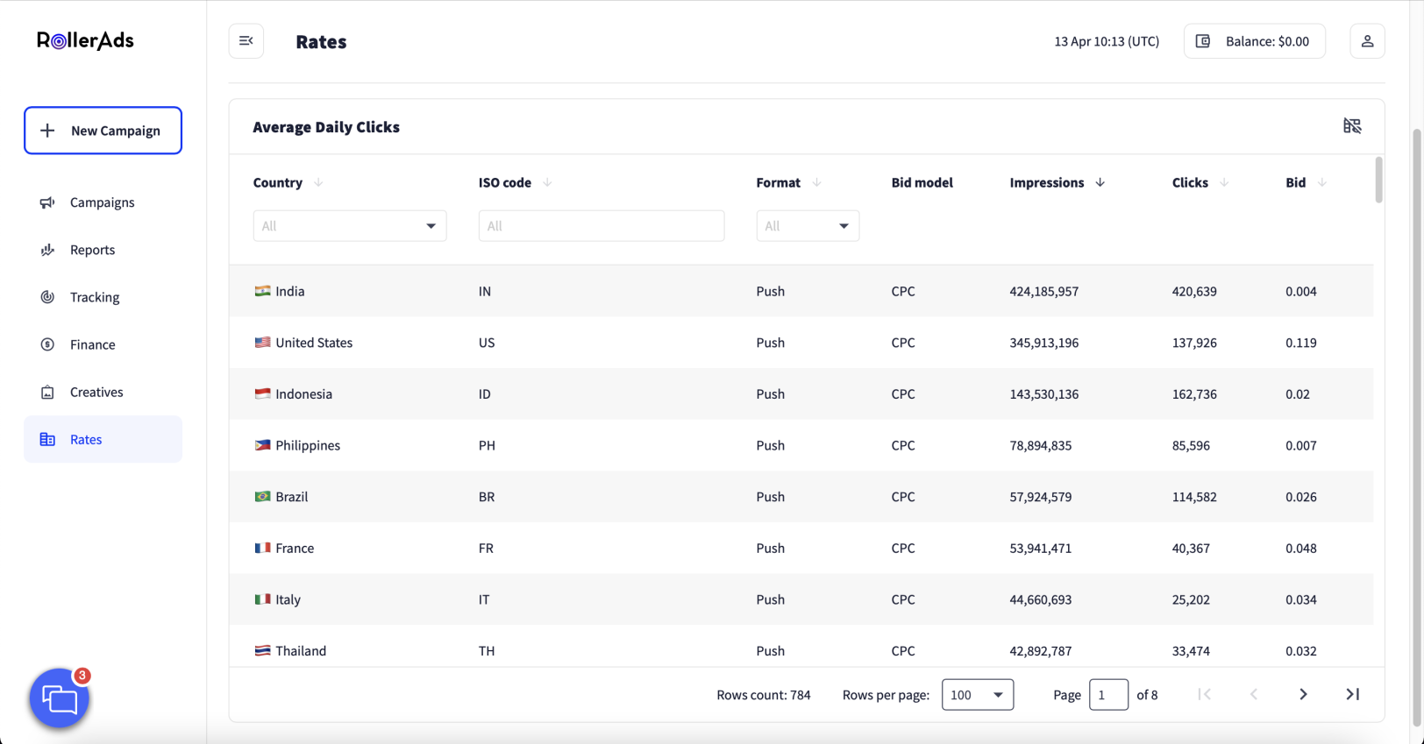Open Campaigns in the sidebar

tap(102, 202)
